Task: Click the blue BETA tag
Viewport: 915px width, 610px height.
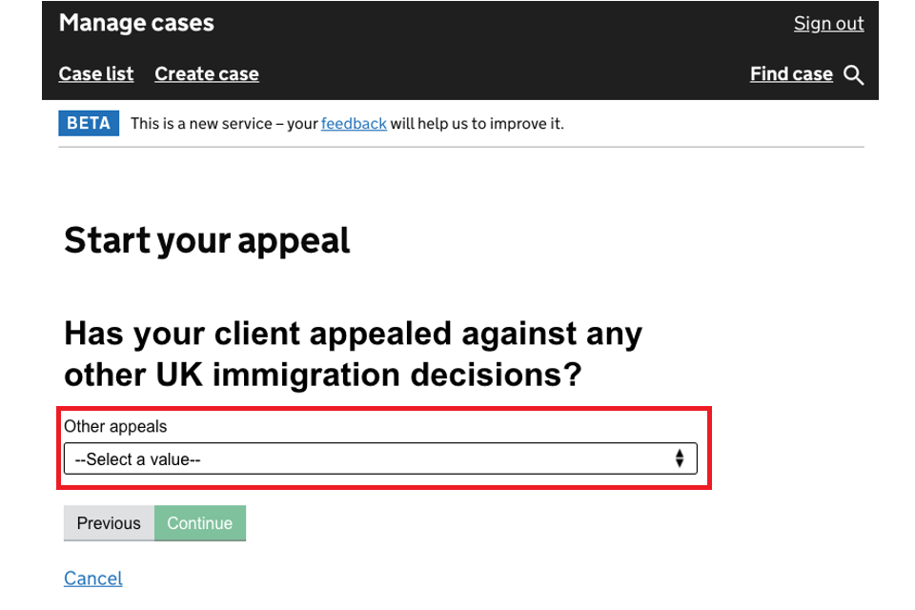Action: [x=89, y=123]
